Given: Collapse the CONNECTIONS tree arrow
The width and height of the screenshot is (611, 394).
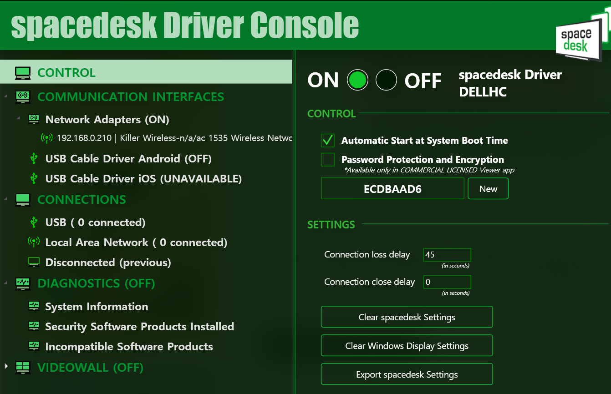Looking at the screenshot, I should click(x=6, y=199).
